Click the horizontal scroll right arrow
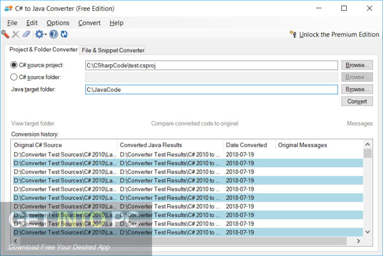383x256 pixels. tap(359, 241)
